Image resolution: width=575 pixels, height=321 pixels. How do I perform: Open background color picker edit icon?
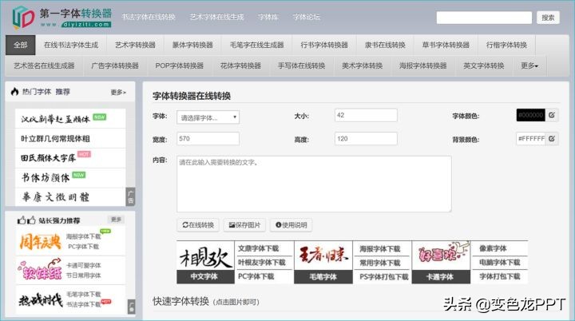[x=552, y=139]
